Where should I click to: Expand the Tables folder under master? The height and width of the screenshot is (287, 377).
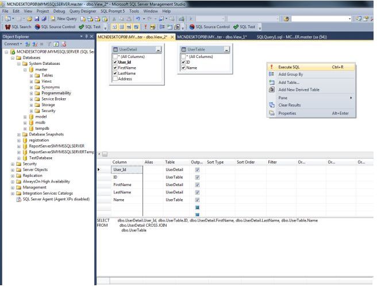pos(31,76)
